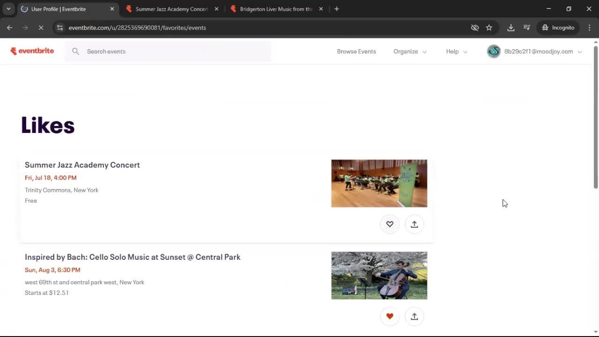Minimize the browser window
The image size is (599, 337).
click(x=548, y=9)
